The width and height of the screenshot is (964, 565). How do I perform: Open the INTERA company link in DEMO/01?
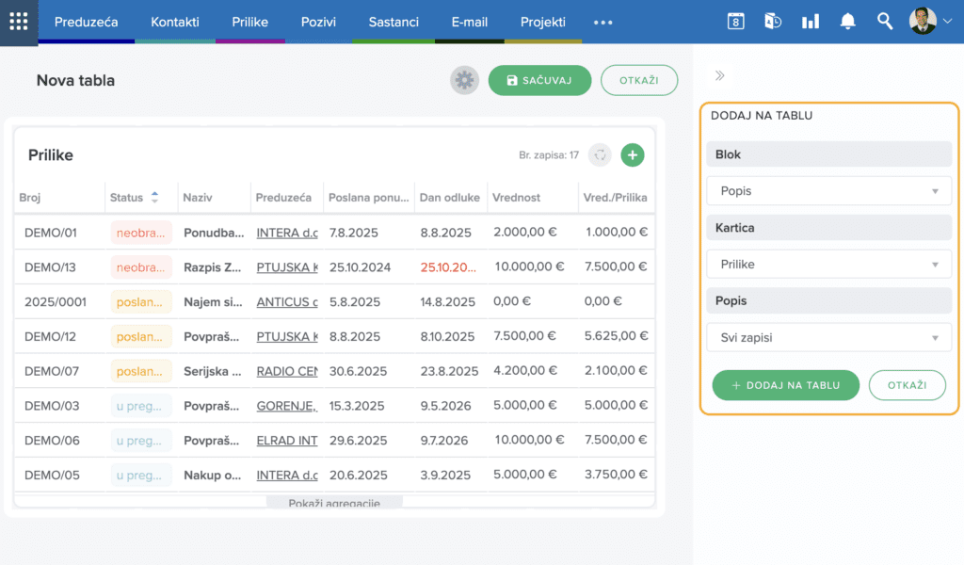(x=287, y=233)
